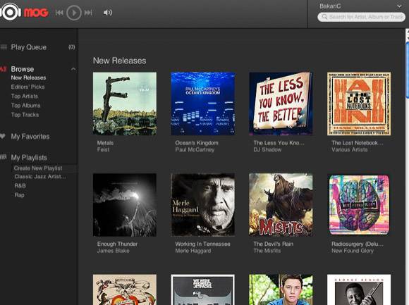Skip to the previous track
This screenshot has width=409, height=305.
click(59, 13)
